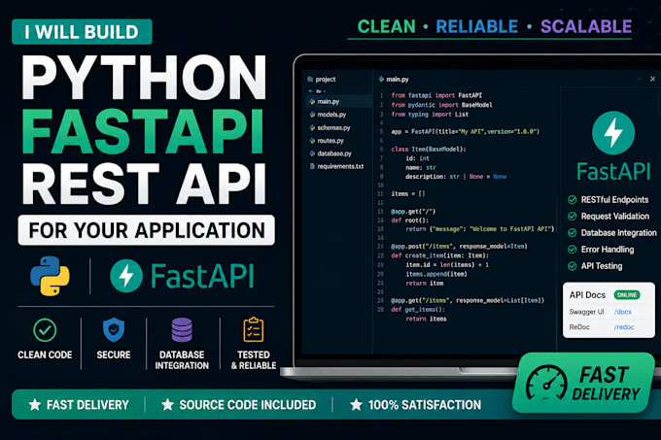Click the 'items = []' code line
This screenshot has width=661, height=440.
tap(407, 193)
